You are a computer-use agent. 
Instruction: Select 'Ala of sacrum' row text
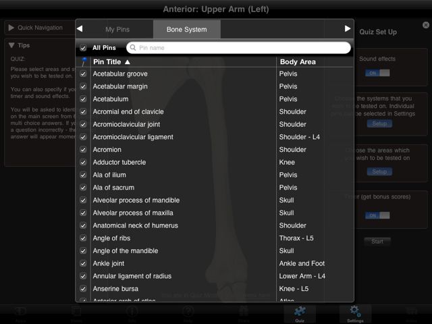coord(113,188)
